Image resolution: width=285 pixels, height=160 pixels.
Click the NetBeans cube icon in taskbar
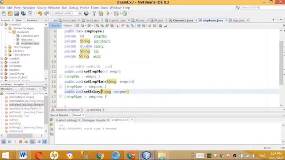pyautogui.click(x=147, y=155)
